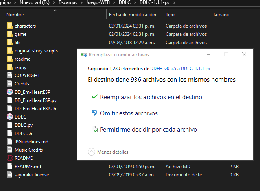Minimize the Reemplazar u omitir archivos dialog

[208, 54]
